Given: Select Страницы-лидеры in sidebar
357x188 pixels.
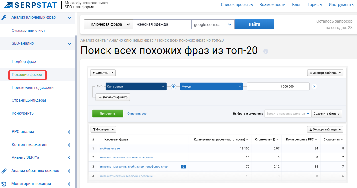Looking at the screenshot, I should pos(29,100).
